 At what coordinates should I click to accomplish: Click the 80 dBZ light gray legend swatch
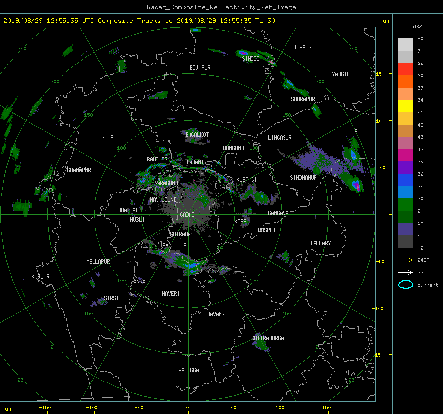pos(406,44)
